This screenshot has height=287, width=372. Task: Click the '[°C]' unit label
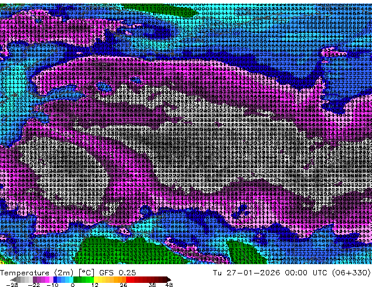pyautogui.click(x=86, y=273)
